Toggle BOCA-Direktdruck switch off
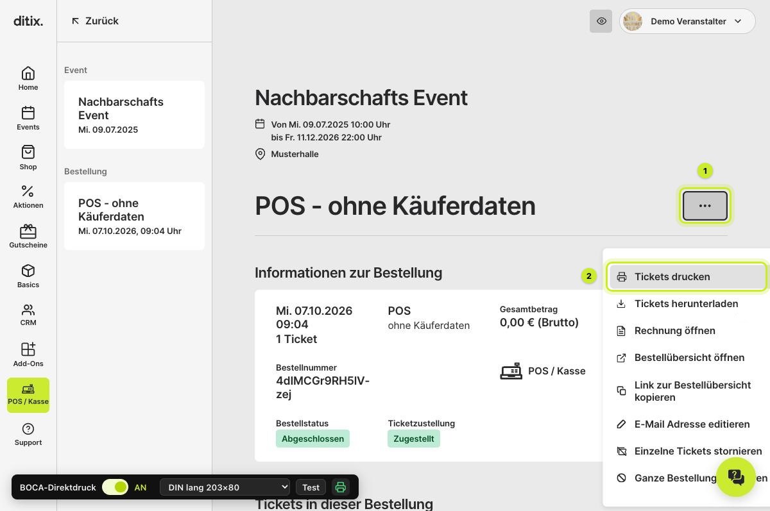 (116, 487)
